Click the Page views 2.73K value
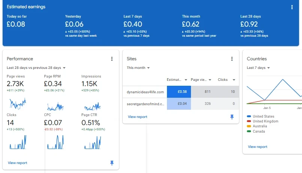This screenshot has height=173, width=302. [15, 84]
